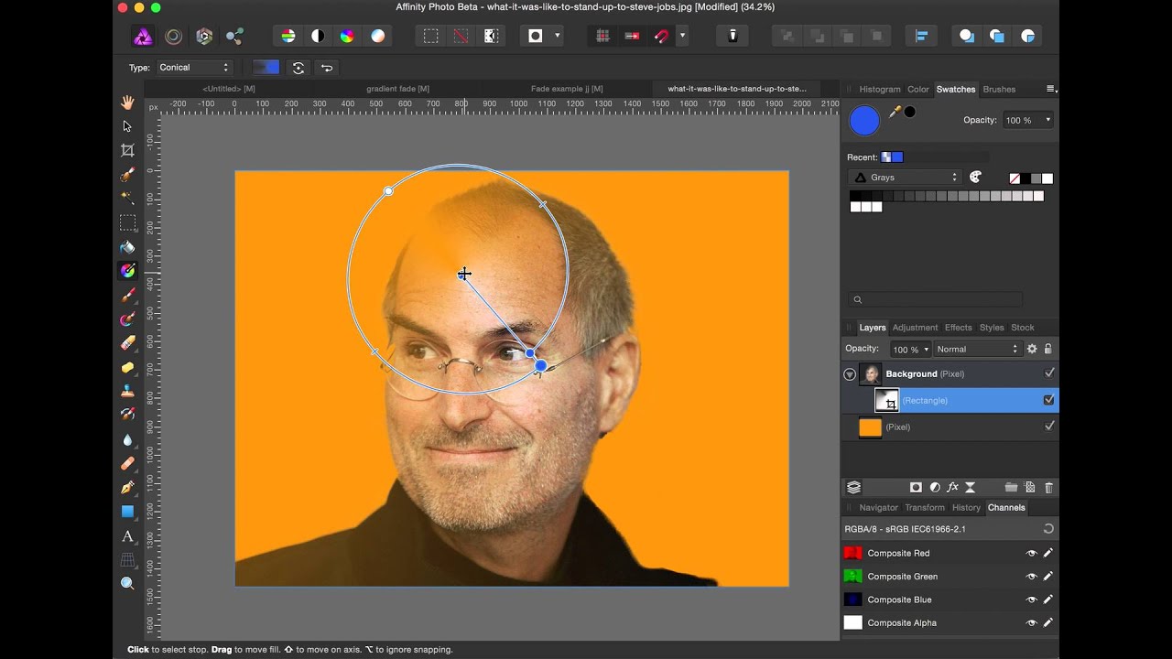The image size is (1172, 659).
Task: Open the snapping options dropdown arrow
Action: tap(682, 36)
